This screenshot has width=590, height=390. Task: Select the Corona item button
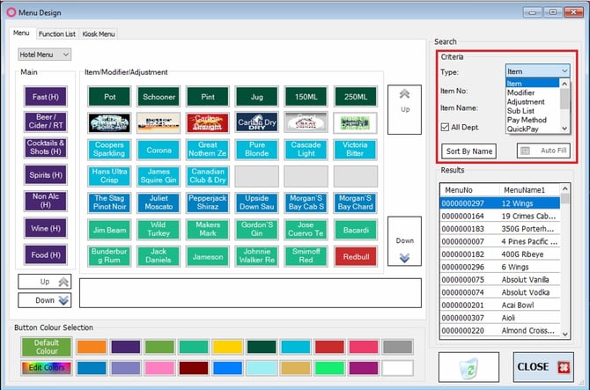pos(159,150)
